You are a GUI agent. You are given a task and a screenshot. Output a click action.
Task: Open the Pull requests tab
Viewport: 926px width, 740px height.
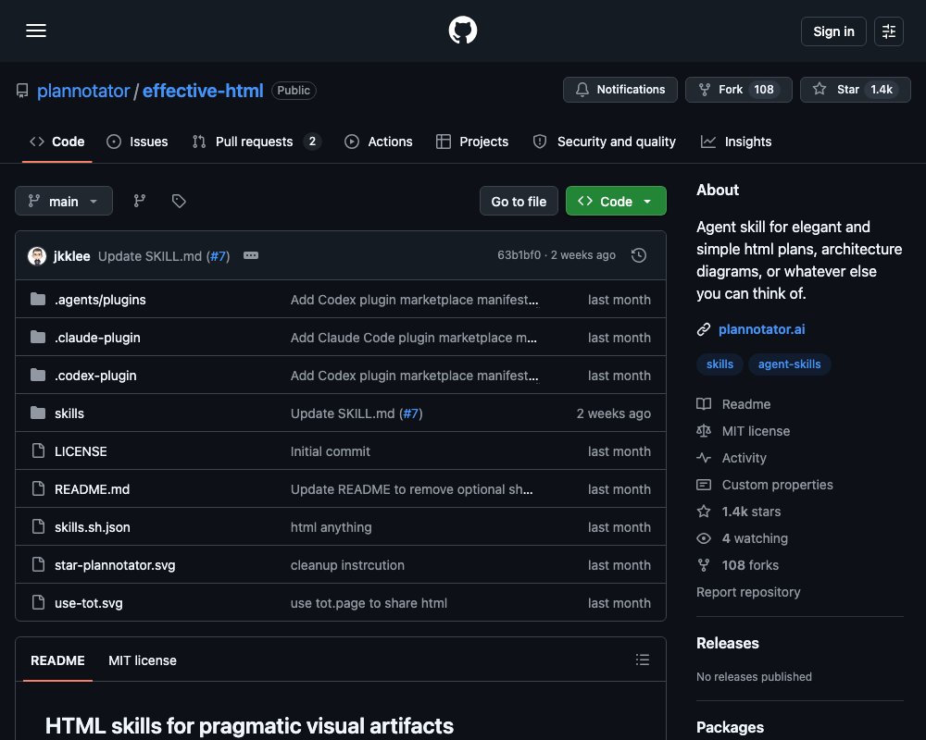[257, 142]
